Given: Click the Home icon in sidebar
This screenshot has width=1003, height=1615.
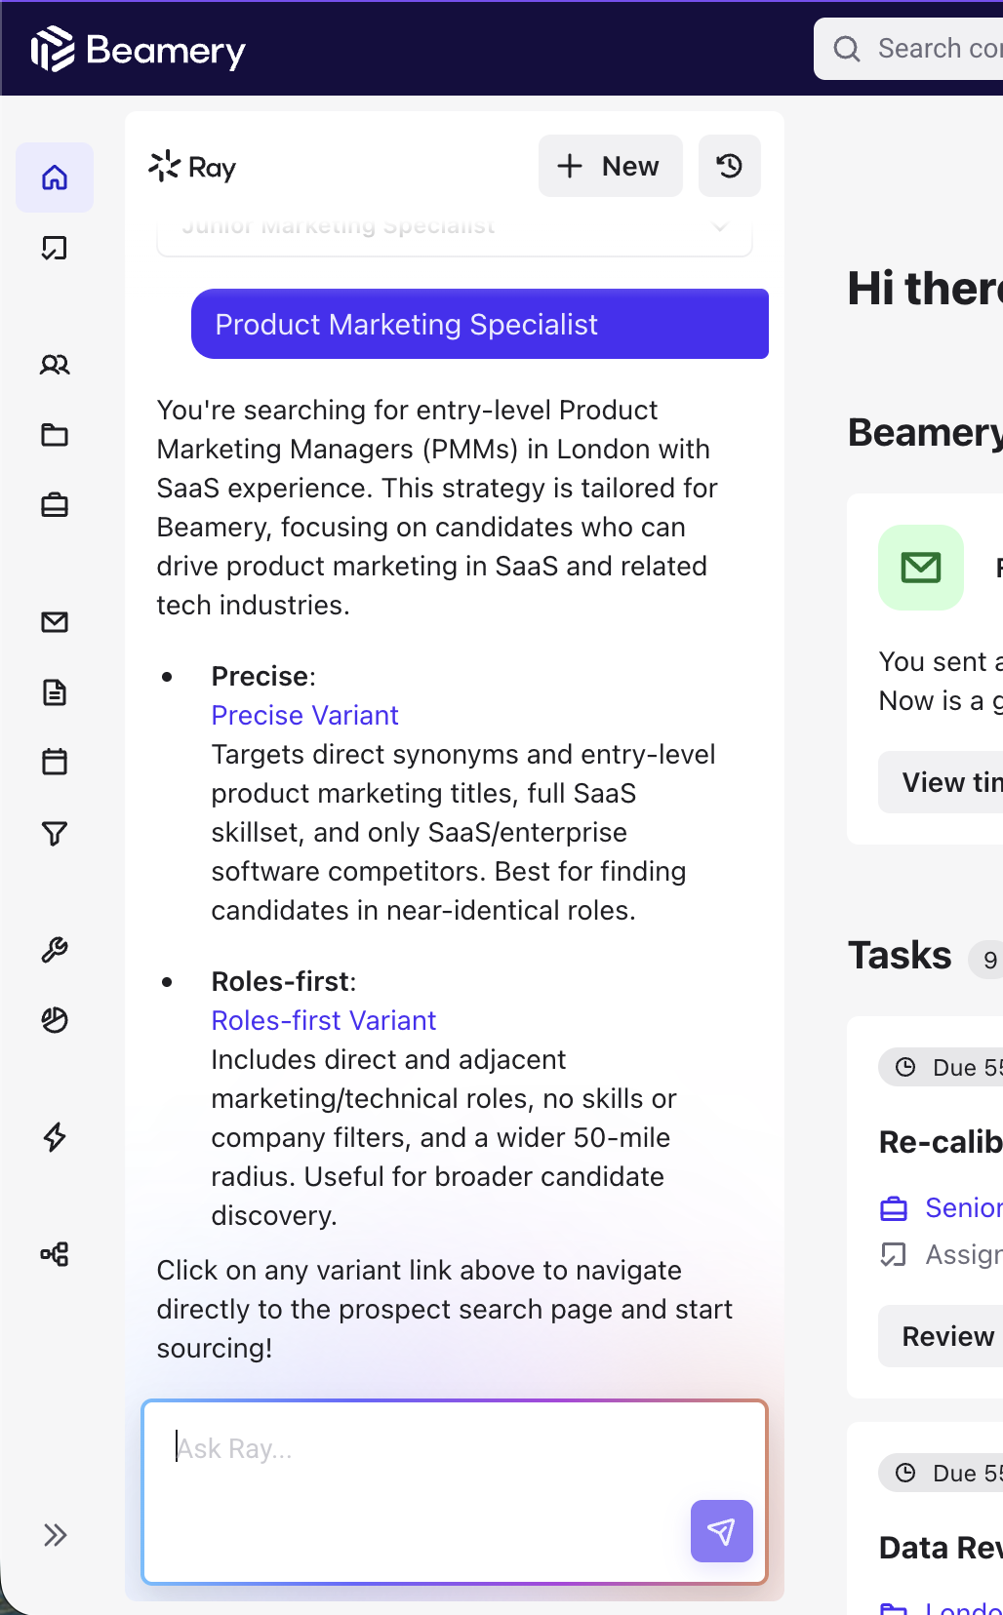Looking at the screenshot, I should [55, 177].
